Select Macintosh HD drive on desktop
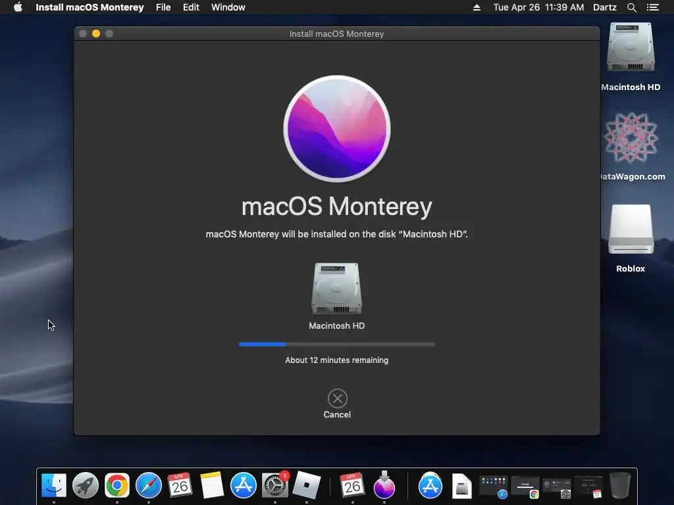The width and height of the screenshot is (674, 505). coord(631,47)
